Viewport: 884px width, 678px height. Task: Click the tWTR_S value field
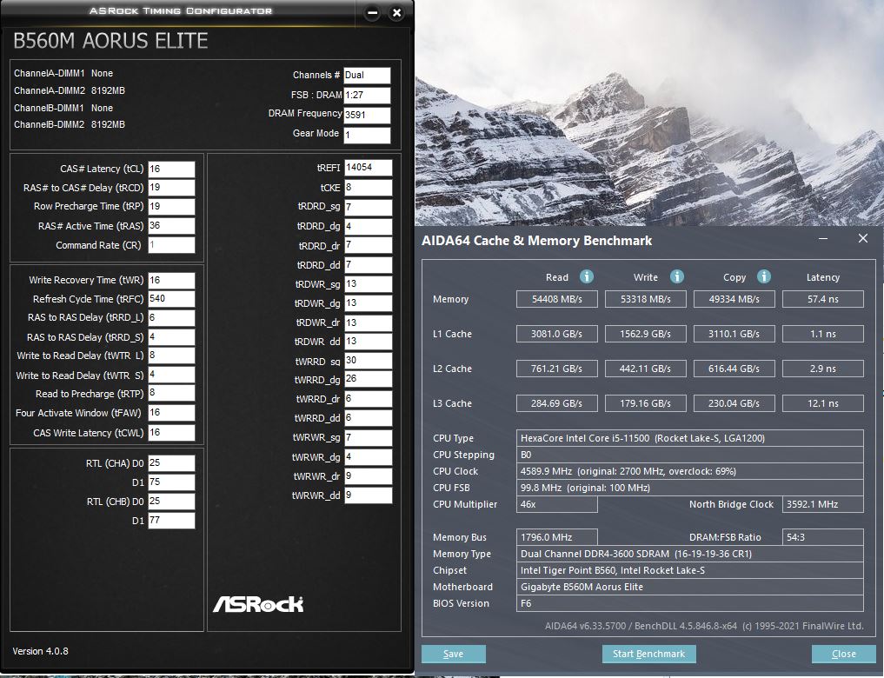pos(171,375)
